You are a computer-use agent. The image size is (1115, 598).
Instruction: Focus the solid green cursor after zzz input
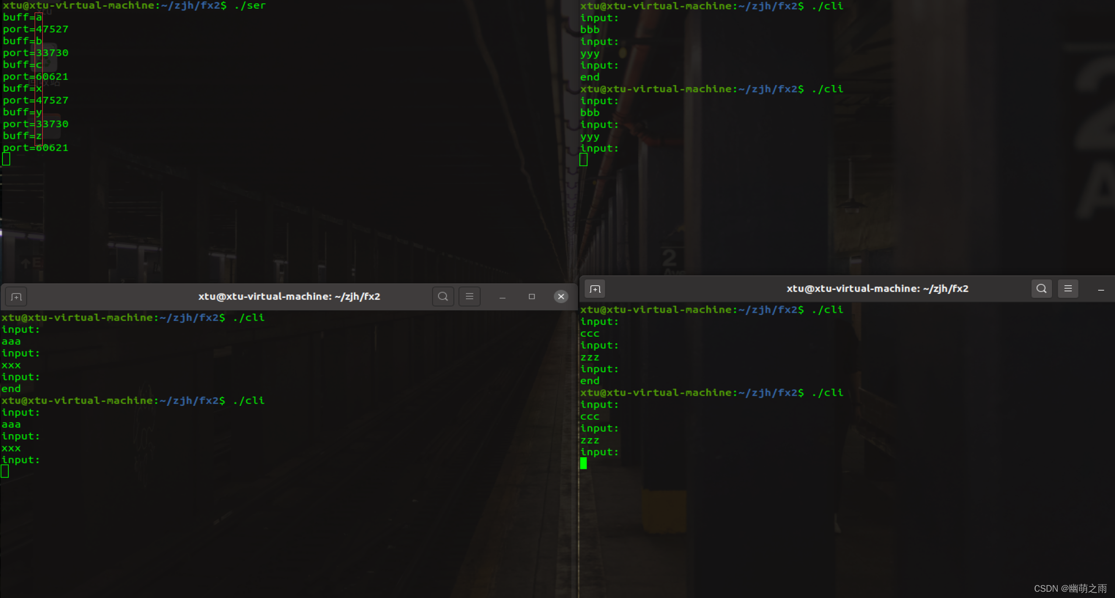(x=583, y=463)
